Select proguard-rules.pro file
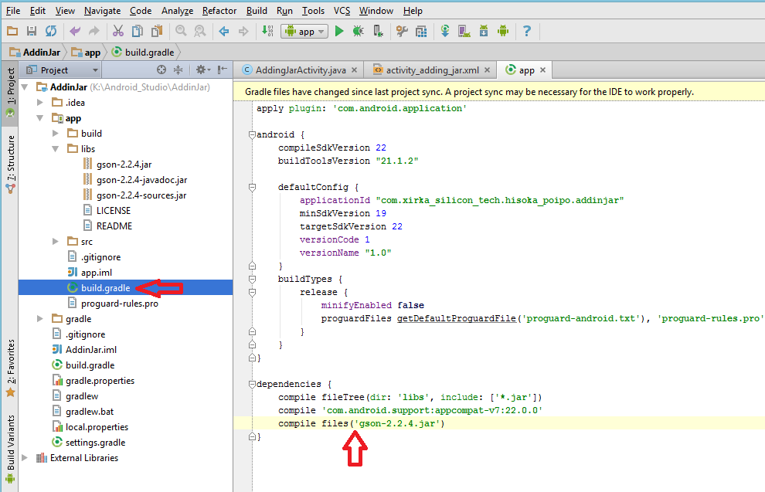 tap(120, 304)
